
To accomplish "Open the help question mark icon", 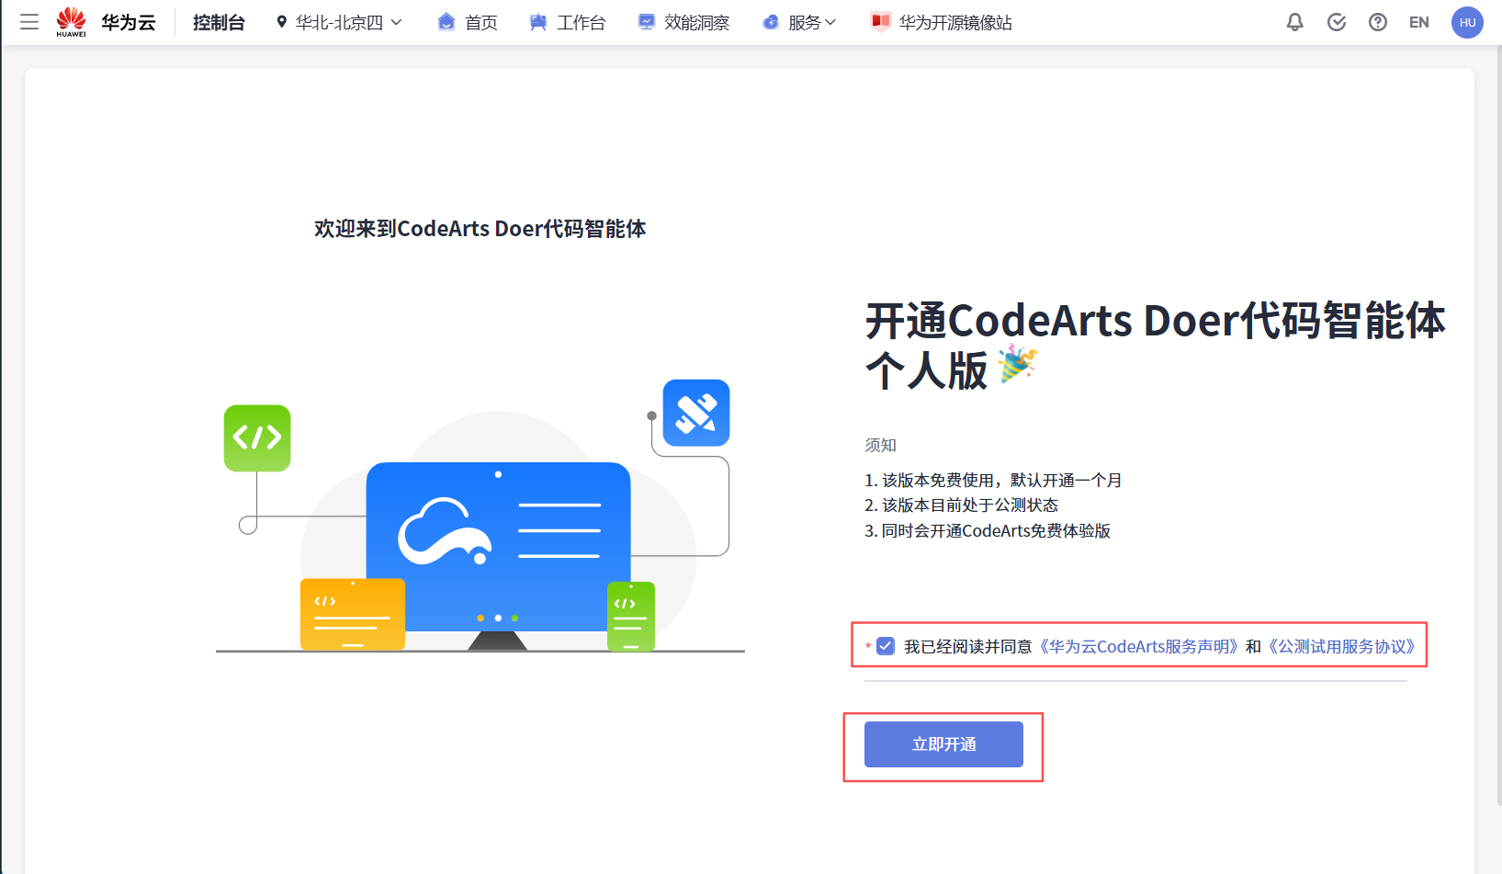I will 1378,22.
